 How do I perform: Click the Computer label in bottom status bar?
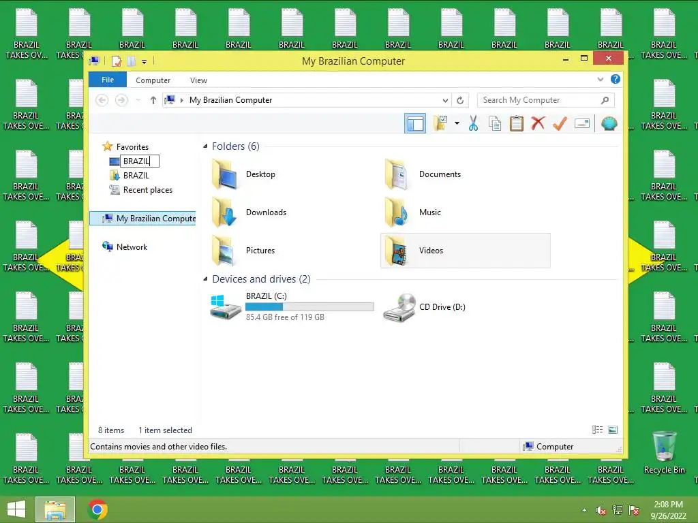555,447
